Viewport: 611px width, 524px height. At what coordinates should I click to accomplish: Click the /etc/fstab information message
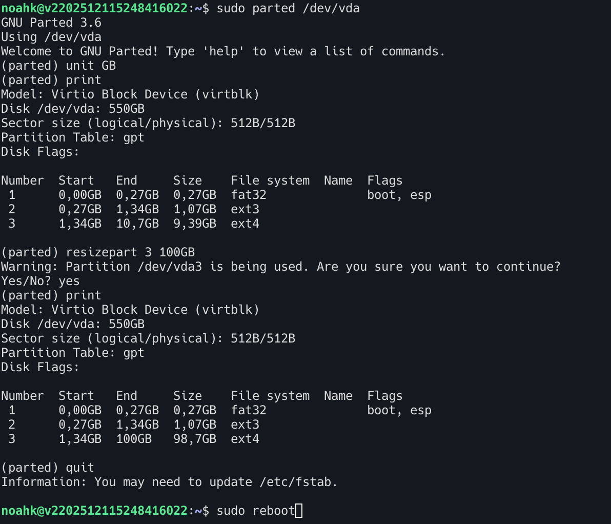tap(169, 482)
